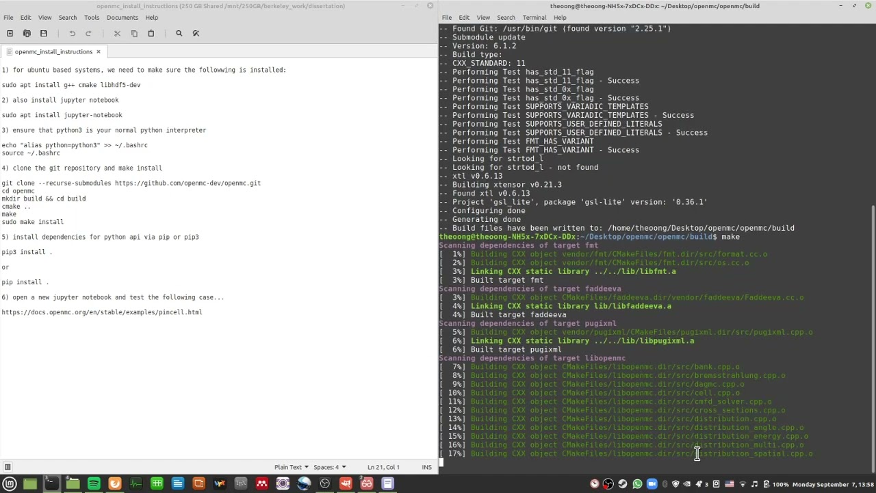Click the INS insert mode indicator
Viewport: 876px width, 493px height.
426,467
